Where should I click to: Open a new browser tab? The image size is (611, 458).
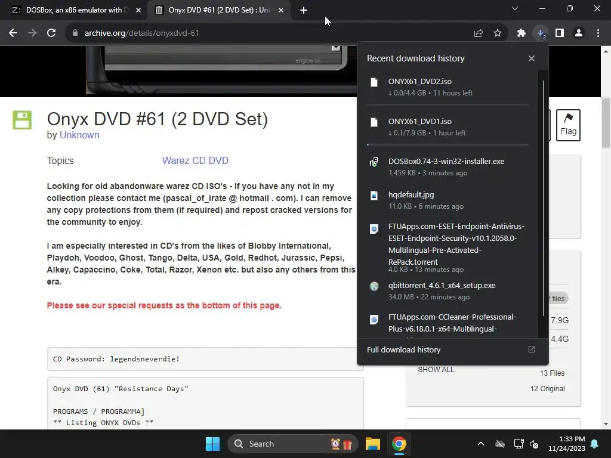[304, 10]
